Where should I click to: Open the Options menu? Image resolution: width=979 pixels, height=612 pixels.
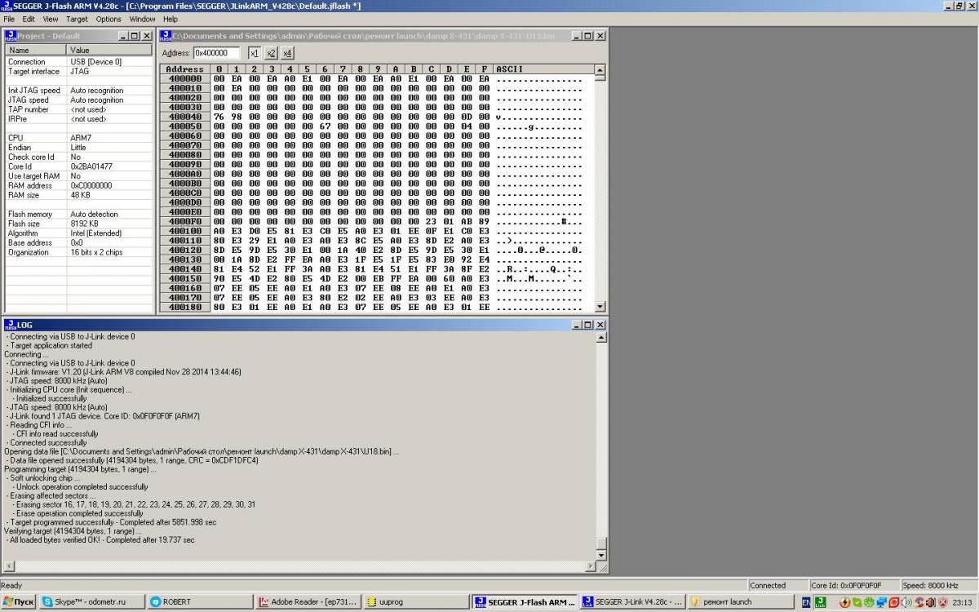pos(109,19)
